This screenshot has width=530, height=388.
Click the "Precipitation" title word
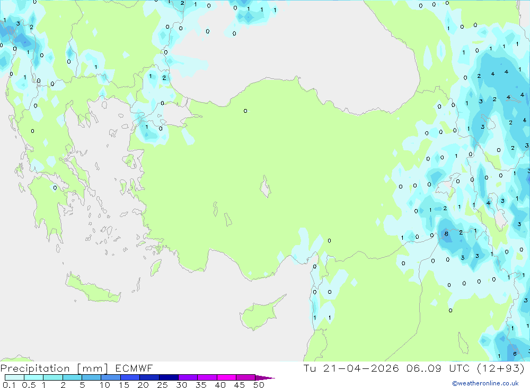35,368
